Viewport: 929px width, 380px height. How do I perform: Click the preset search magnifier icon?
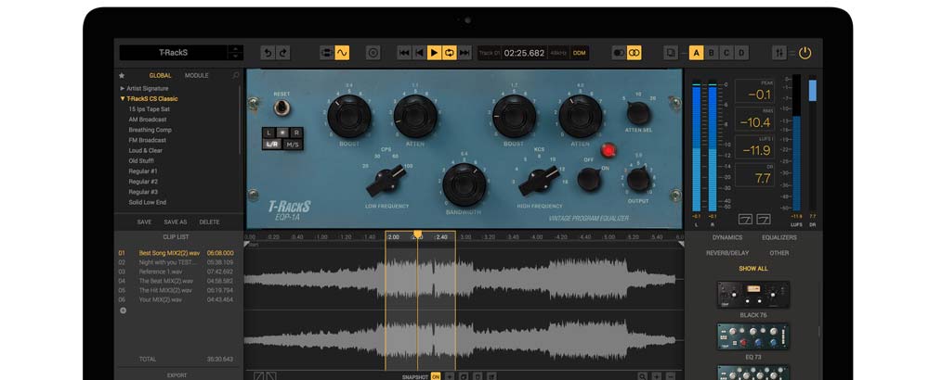236,76
